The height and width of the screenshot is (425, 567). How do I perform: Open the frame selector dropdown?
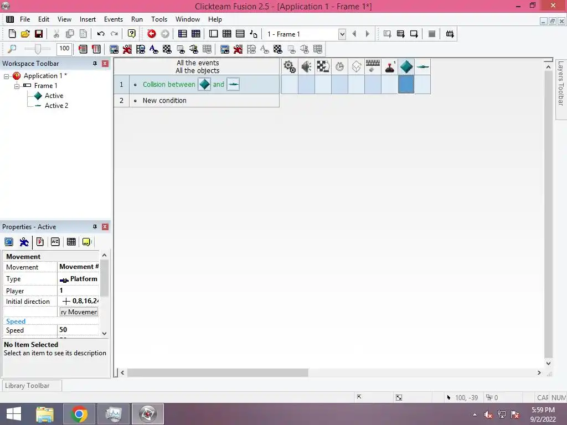click(x=342, y=34)
